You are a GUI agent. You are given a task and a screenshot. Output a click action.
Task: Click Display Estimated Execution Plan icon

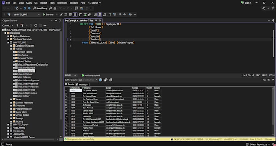click(x=66, y=15)
